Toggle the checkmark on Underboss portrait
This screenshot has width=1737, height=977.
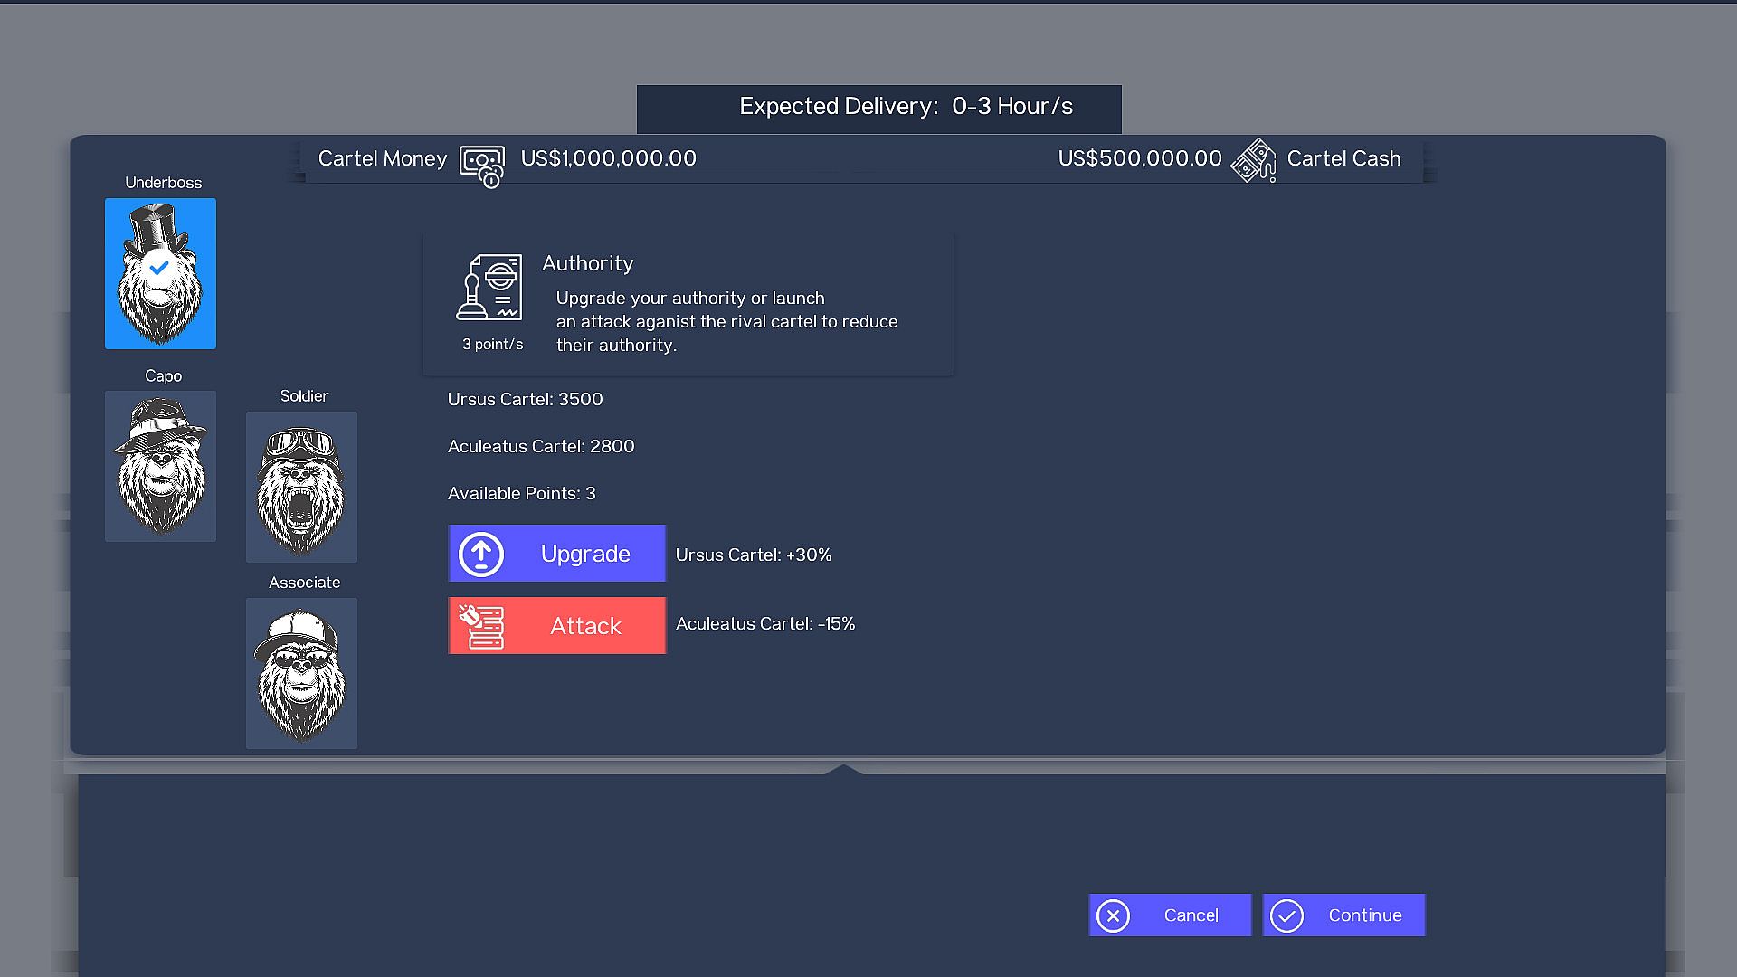(159, 268)
